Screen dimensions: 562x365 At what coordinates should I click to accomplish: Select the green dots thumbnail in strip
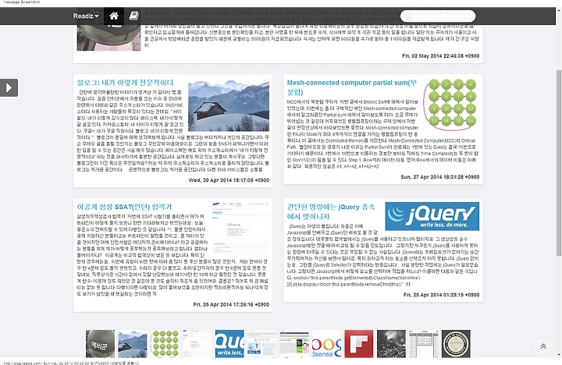(165, 344)
